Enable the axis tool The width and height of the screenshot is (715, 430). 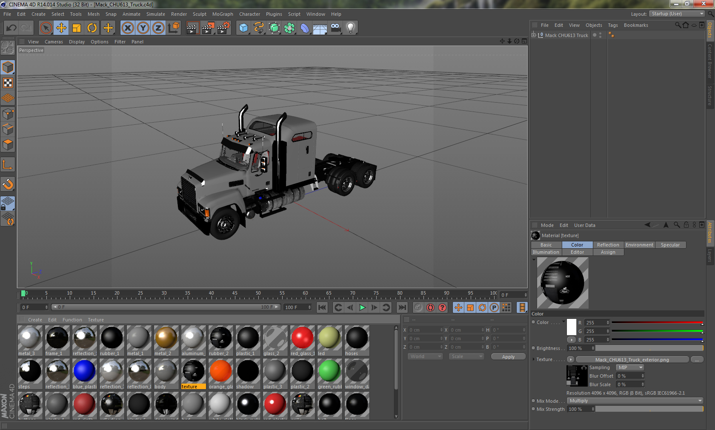coord(8,164)
